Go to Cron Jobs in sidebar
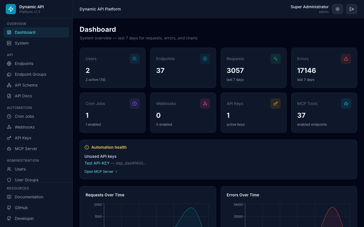This screenshot has width=364, height=227. pyautogui.click(x=36, y=116)
